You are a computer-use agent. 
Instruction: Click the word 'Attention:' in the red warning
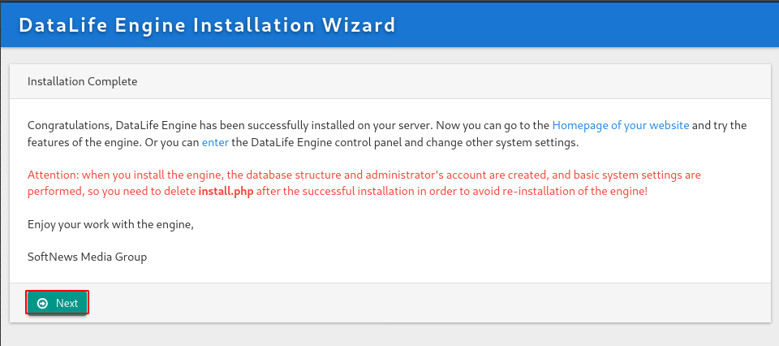pos(54,175)
